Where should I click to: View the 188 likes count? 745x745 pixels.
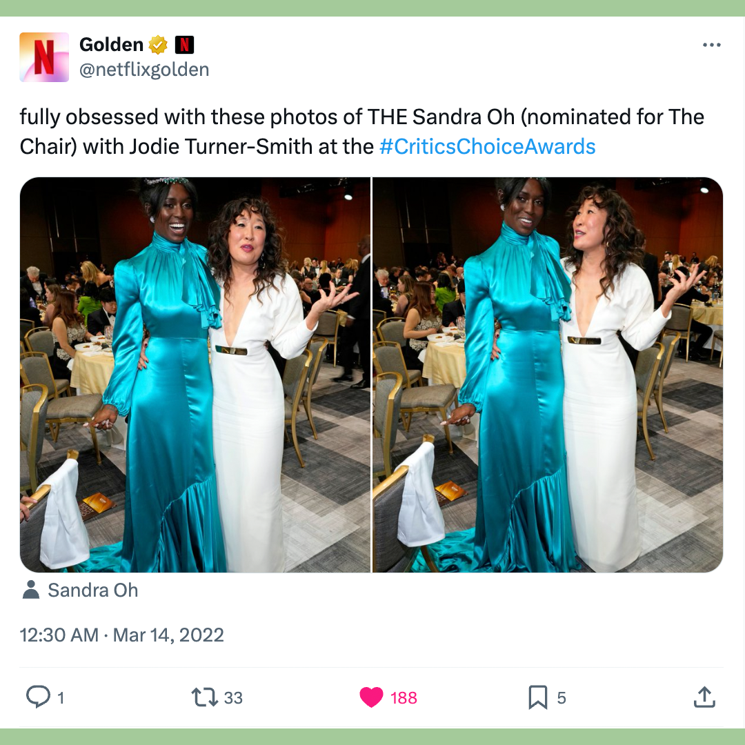[x=404, y=698]
